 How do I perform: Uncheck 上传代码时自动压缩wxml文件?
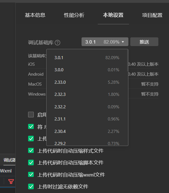(x=31, y=175)
